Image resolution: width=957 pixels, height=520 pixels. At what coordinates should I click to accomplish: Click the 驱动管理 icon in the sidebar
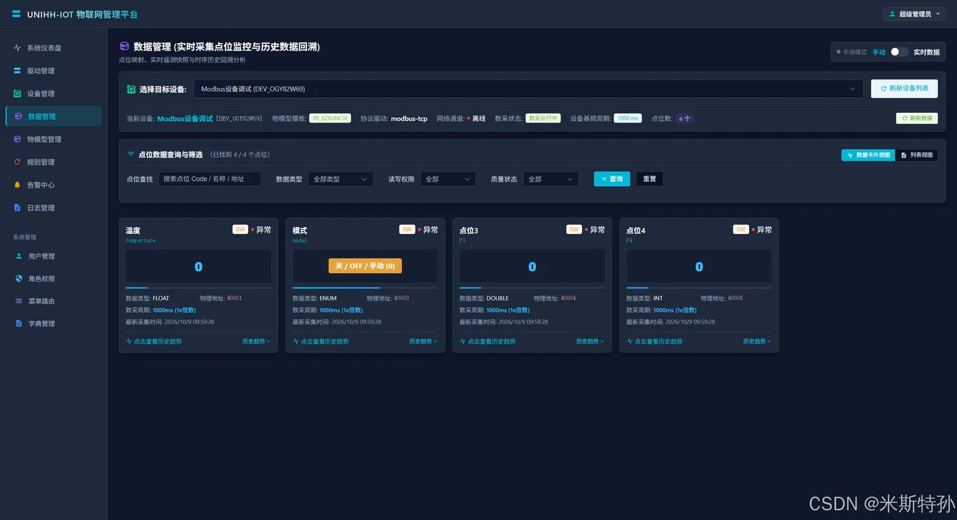point(17,70)
